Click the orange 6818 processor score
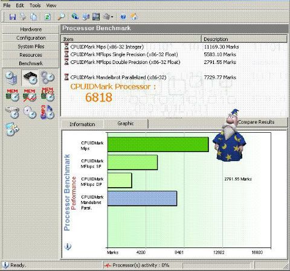The height and width of the screenshot is (271, 290). coord(98,97)
